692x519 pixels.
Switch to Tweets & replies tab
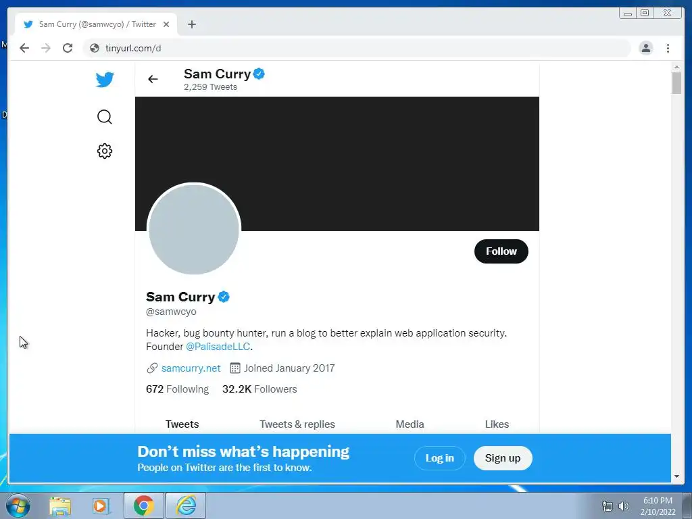click(x=297, y=424)
